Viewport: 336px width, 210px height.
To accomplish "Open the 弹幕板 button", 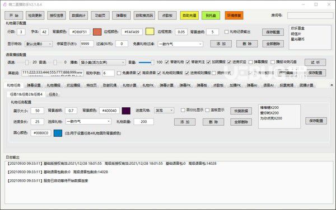I will pyautogui.click(x=122, y=16).
